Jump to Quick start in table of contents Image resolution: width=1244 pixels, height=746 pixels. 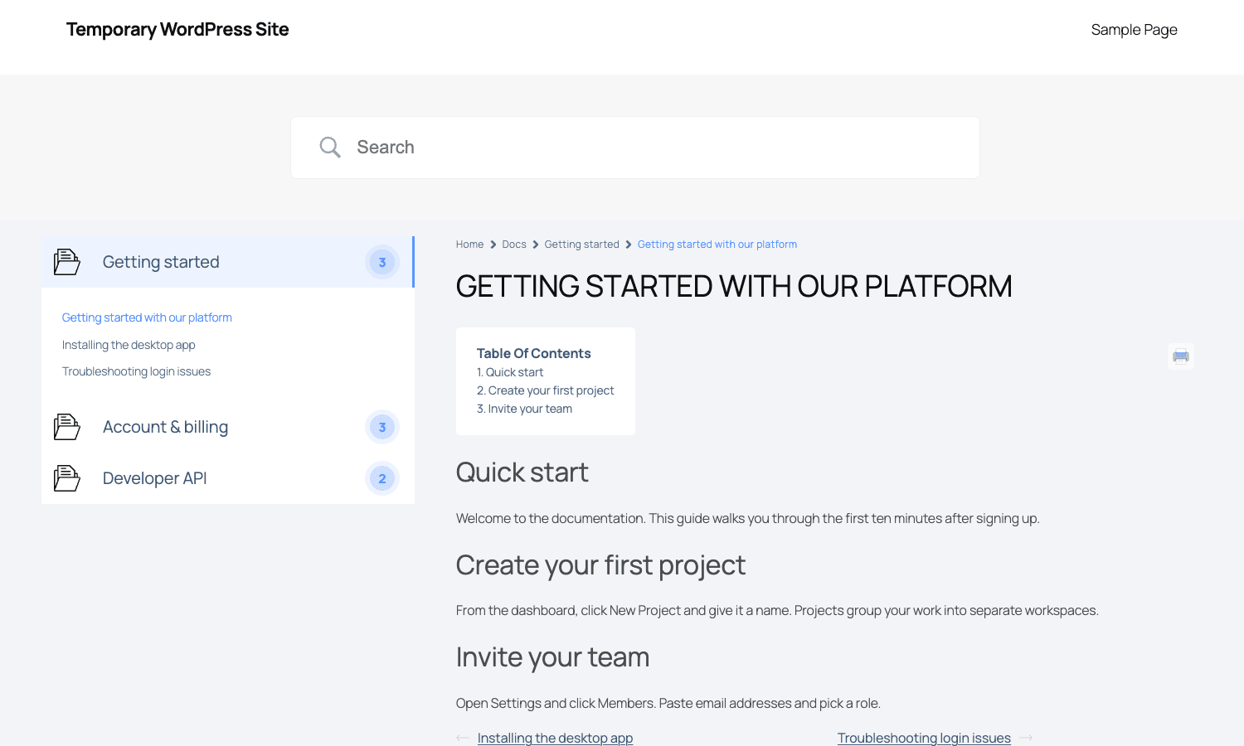click(510, 372)
